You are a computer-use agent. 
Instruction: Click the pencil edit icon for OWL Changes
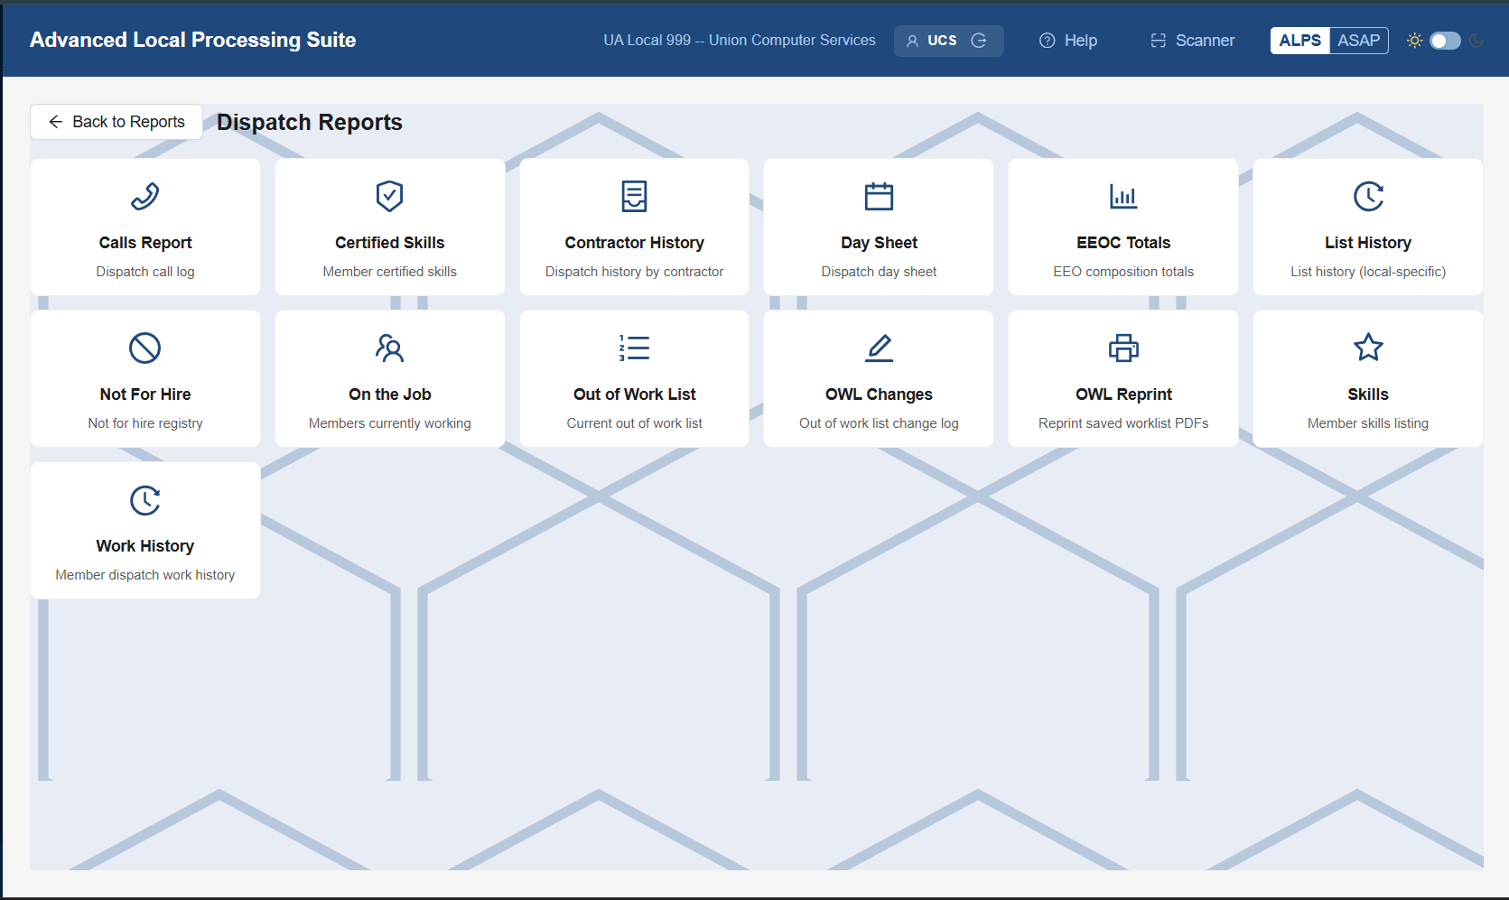(x=879, y=348)
